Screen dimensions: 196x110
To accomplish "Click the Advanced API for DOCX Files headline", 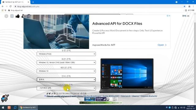I will coord(117,24).
